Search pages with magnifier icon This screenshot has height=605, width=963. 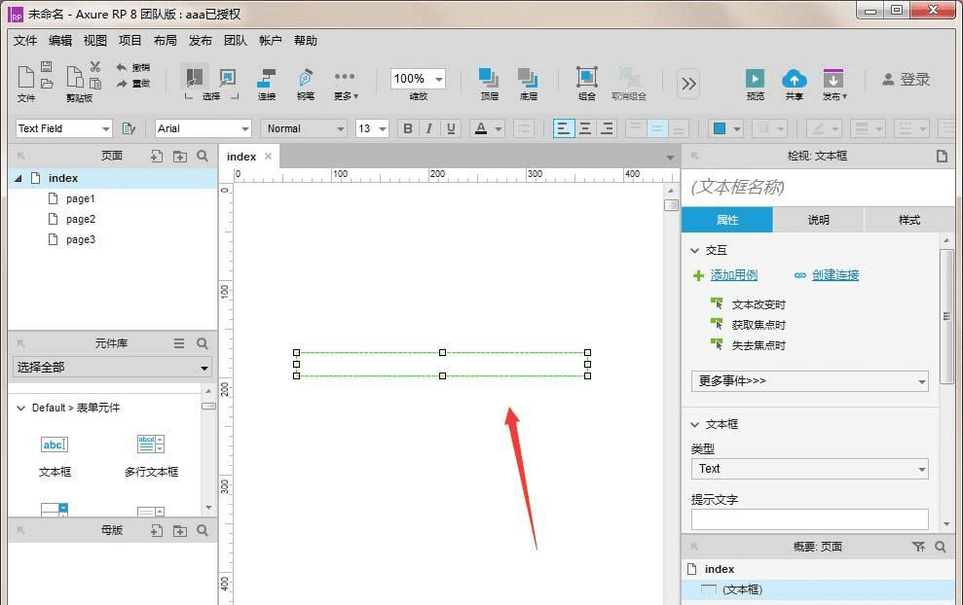point(203,157)
